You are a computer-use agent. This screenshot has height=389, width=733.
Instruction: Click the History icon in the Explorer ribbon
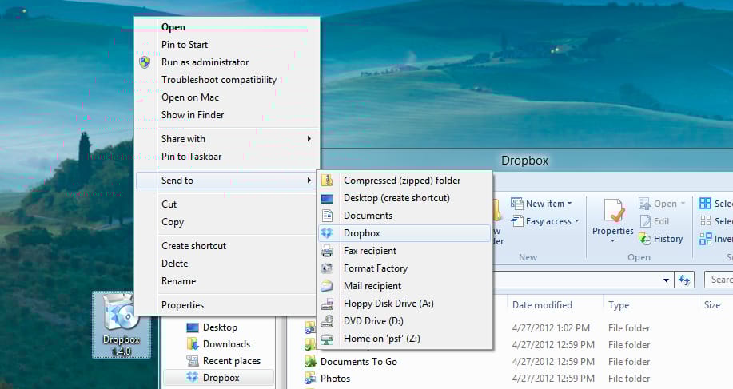coord(645,239)
